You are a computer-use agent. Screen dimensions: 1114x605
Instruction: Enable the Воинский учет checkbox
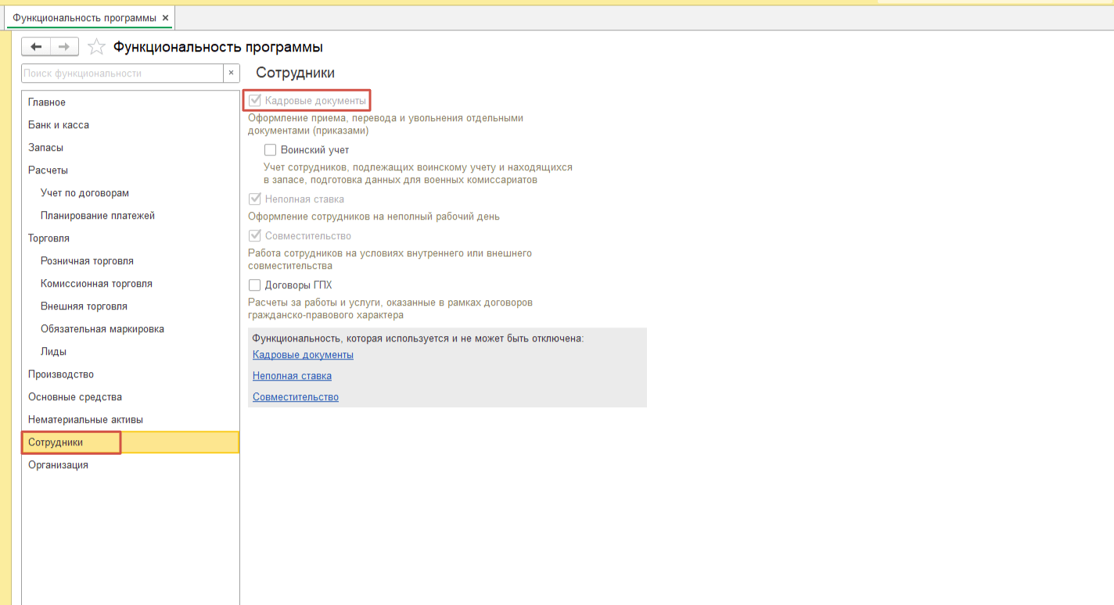[x=270, y=150]
